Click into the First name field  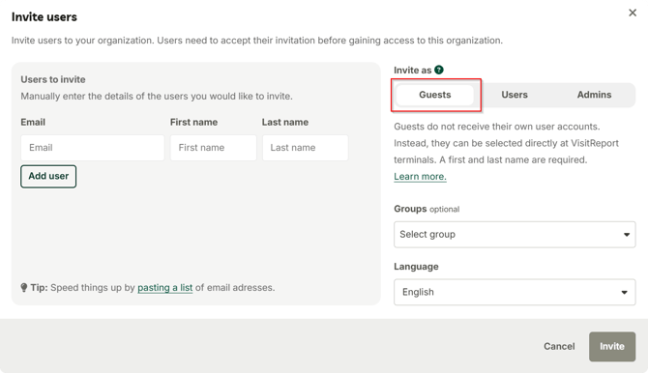coord(213,148)
